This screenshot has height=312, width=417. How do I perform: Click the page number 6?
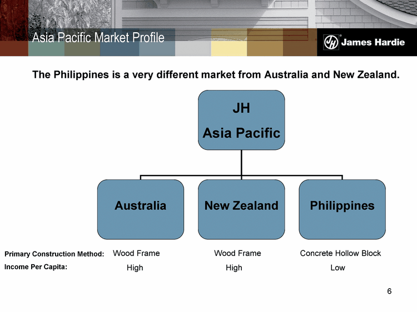click(x=389, y=291)
